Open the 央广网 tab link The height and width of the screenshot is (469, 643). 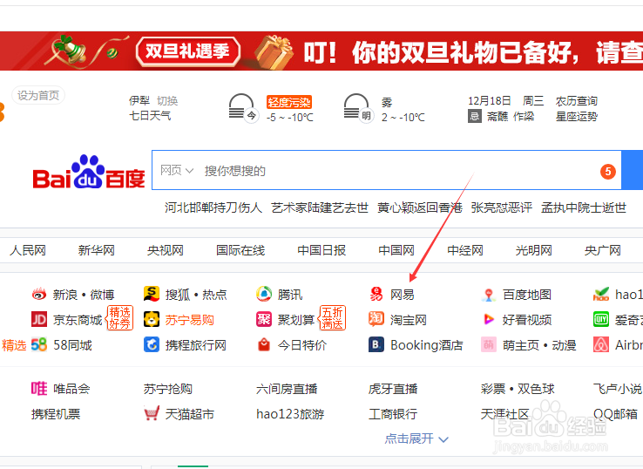[x=602, y=250]
